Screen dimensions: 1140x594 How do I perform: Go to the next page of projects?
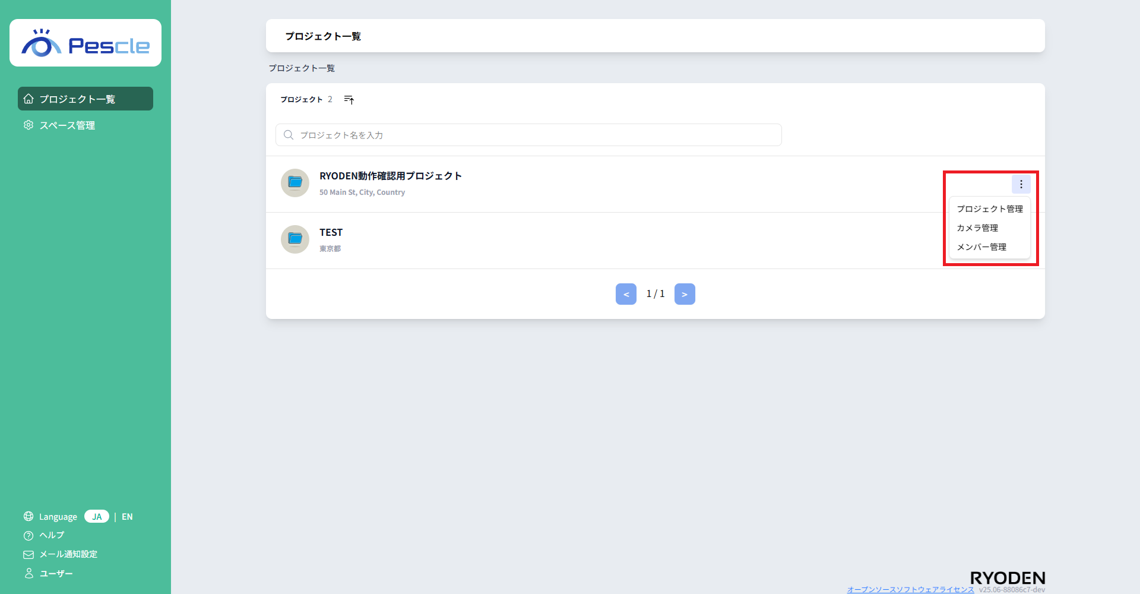coord(685,294)
